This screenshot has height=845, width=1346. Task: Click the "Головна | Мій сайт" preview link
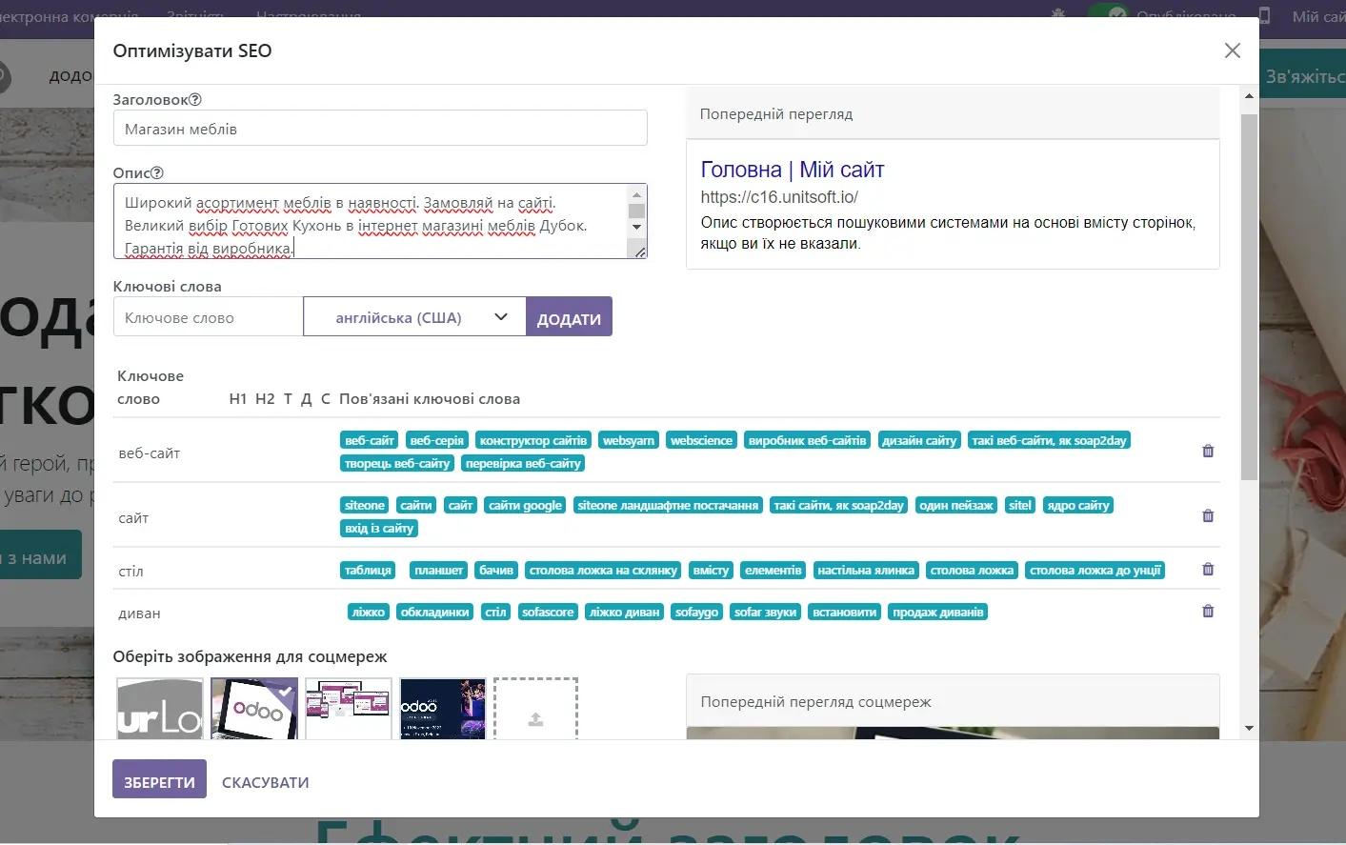(x=792, y=170)
